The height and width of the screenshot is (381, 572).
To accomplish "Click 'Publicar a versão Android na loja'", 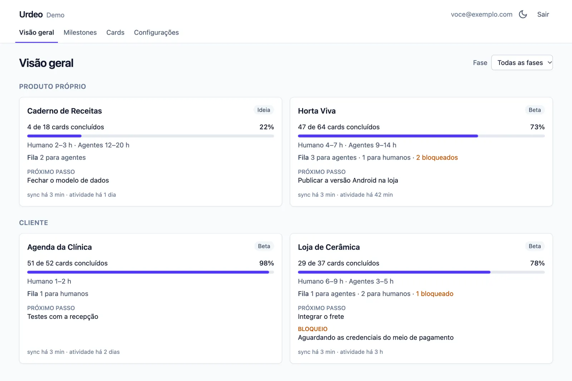I will pos(348,180).
